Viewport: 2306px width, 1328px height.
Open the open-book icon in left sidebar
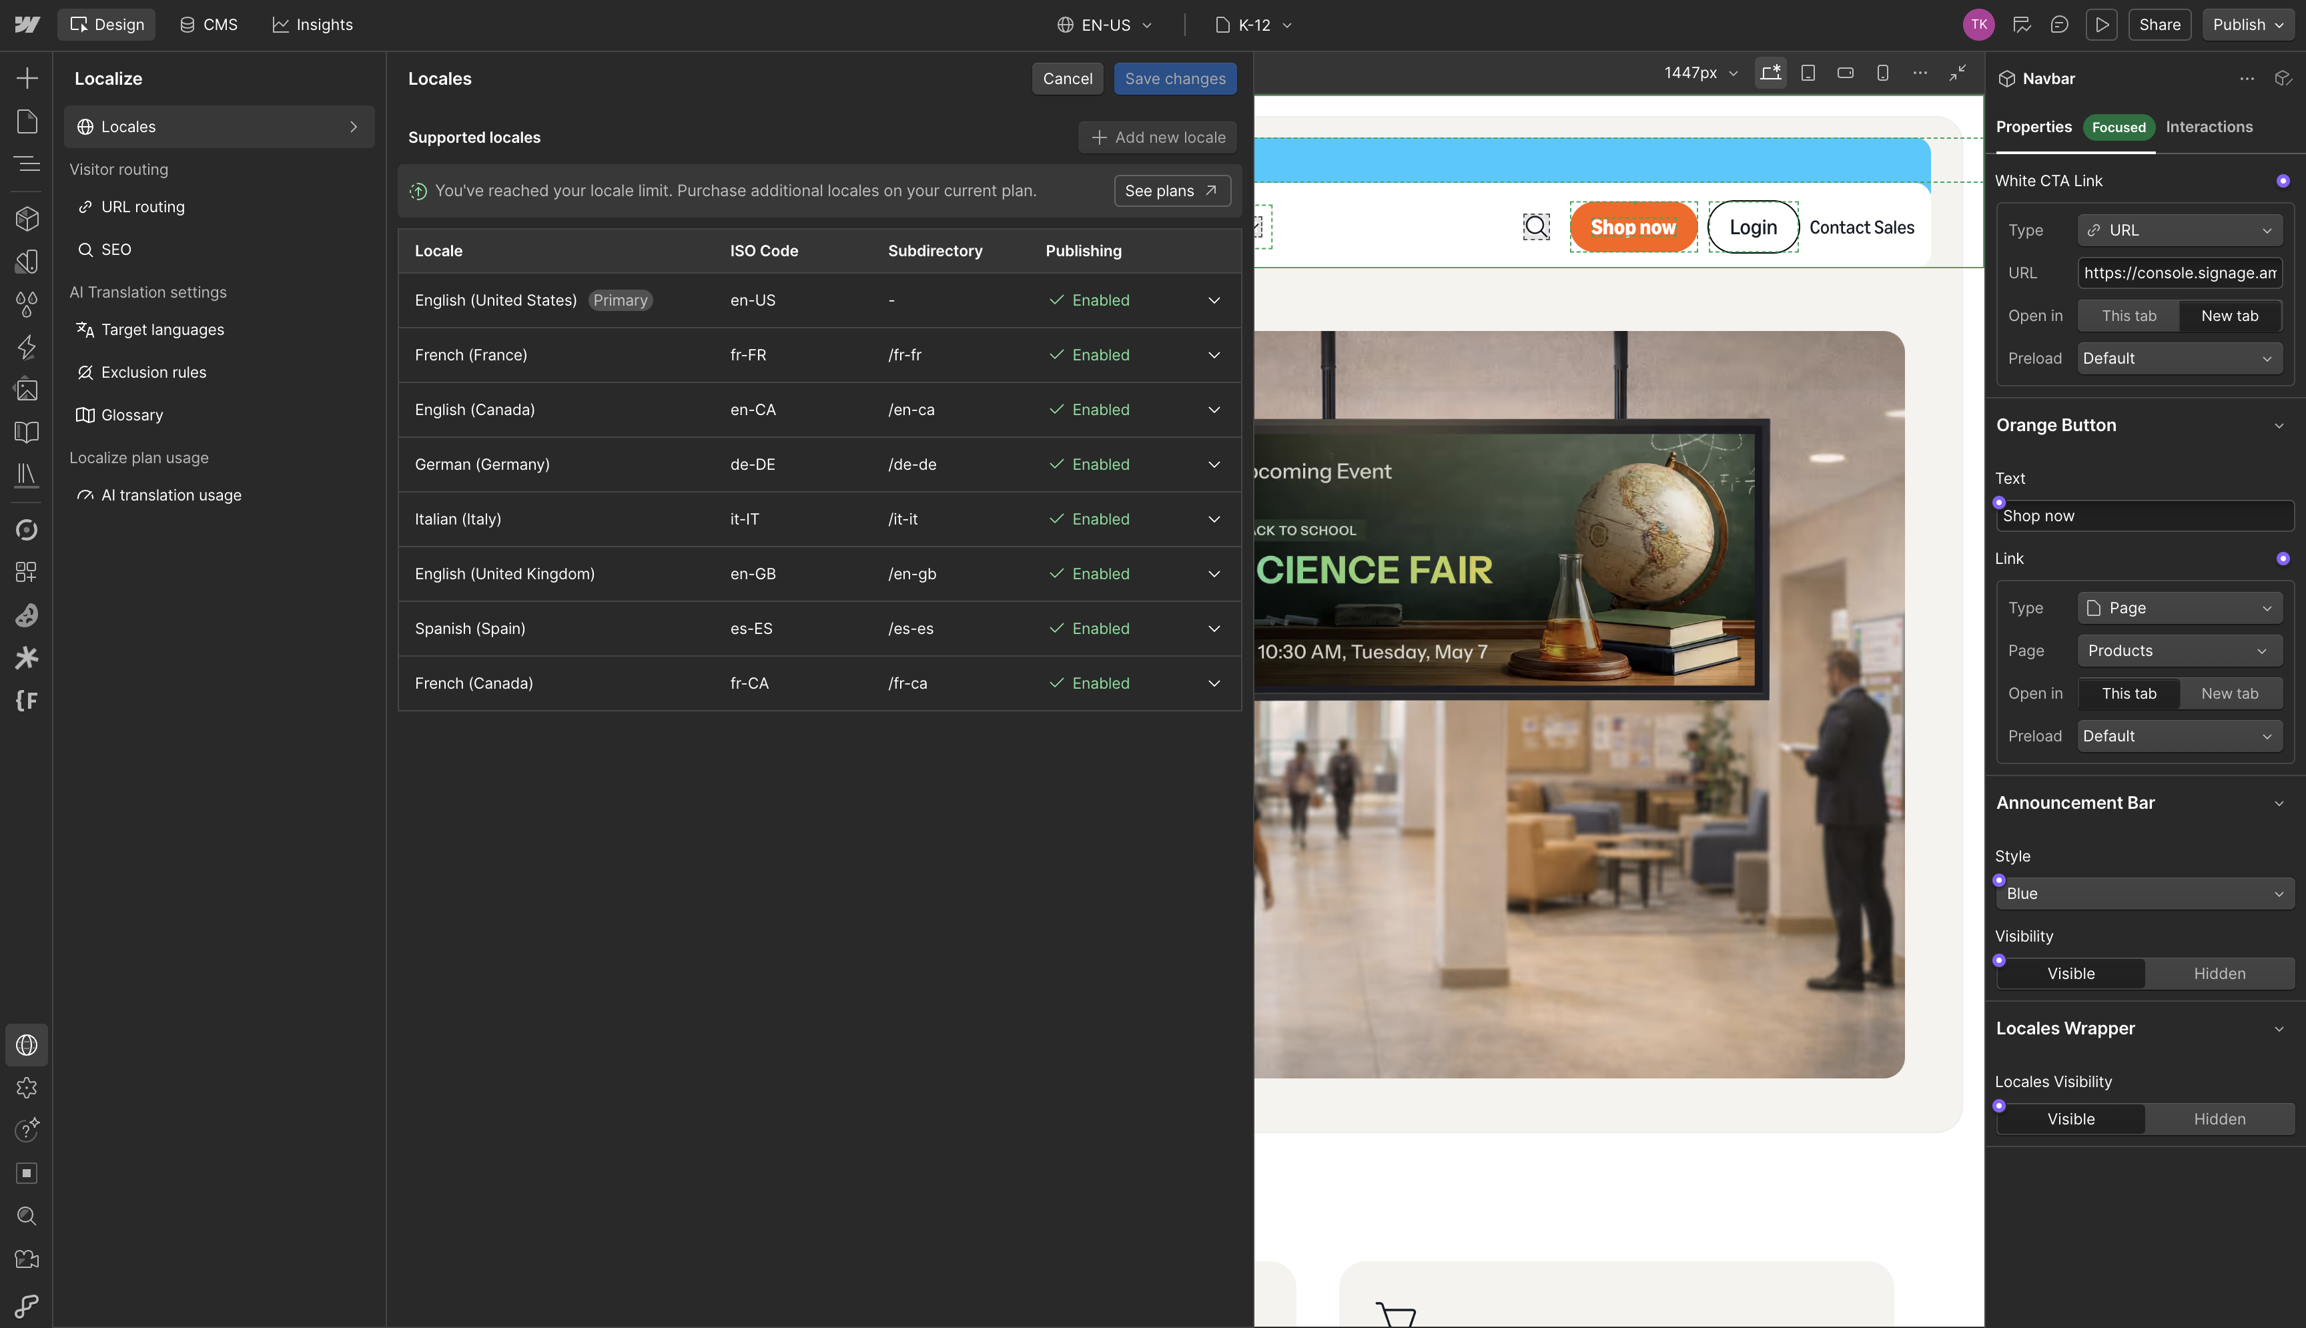pos(27,432)
